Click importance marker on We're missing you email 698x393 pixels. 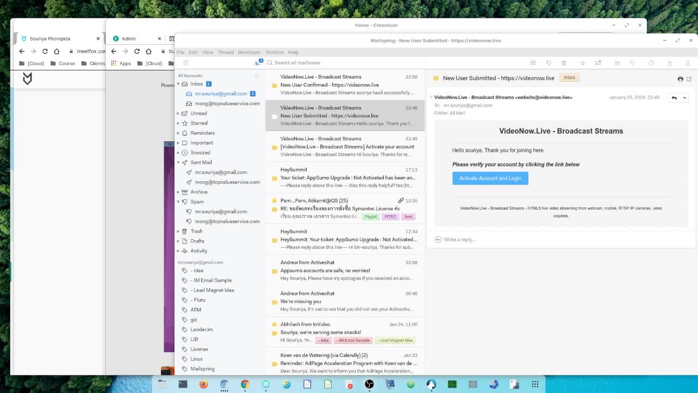tap(274, 302)
